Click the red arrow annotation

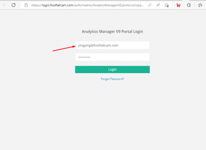click(x=64, y=48)
